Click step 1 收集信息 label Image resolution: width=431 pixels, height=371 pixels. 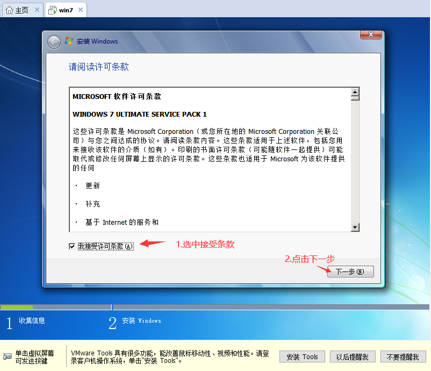point(32,320)
